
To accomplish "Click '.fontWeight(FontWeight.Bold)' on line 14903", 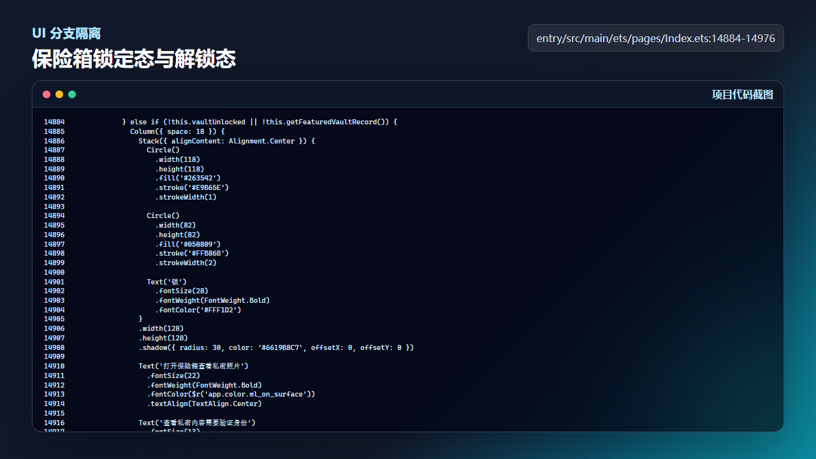I will pos(213,300).
